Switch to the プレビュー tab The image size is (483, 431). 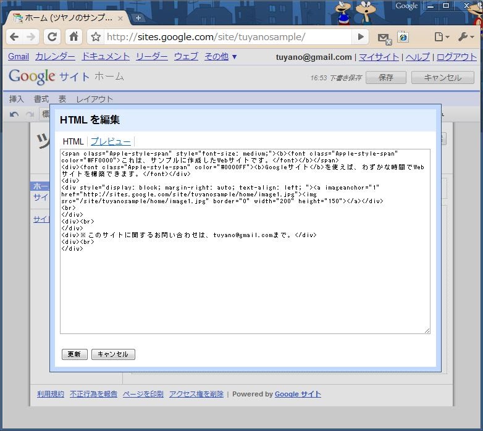coord(111,141)
